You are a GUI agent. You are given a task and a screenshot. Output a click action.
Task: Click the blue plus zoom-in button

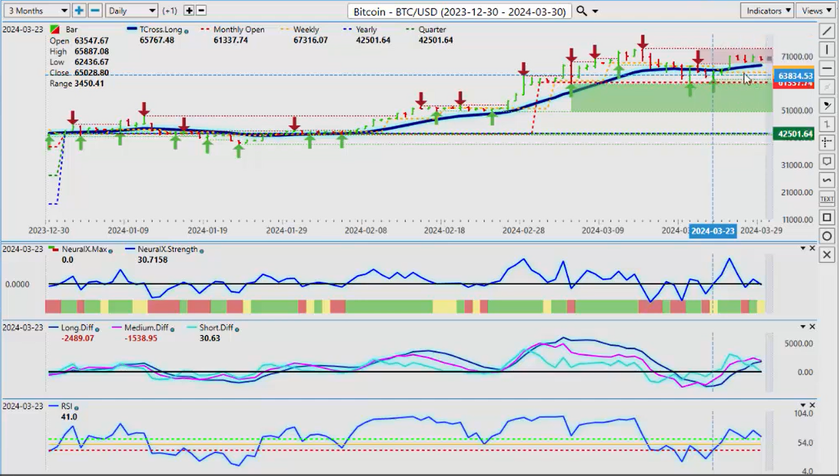click(78, 10)
